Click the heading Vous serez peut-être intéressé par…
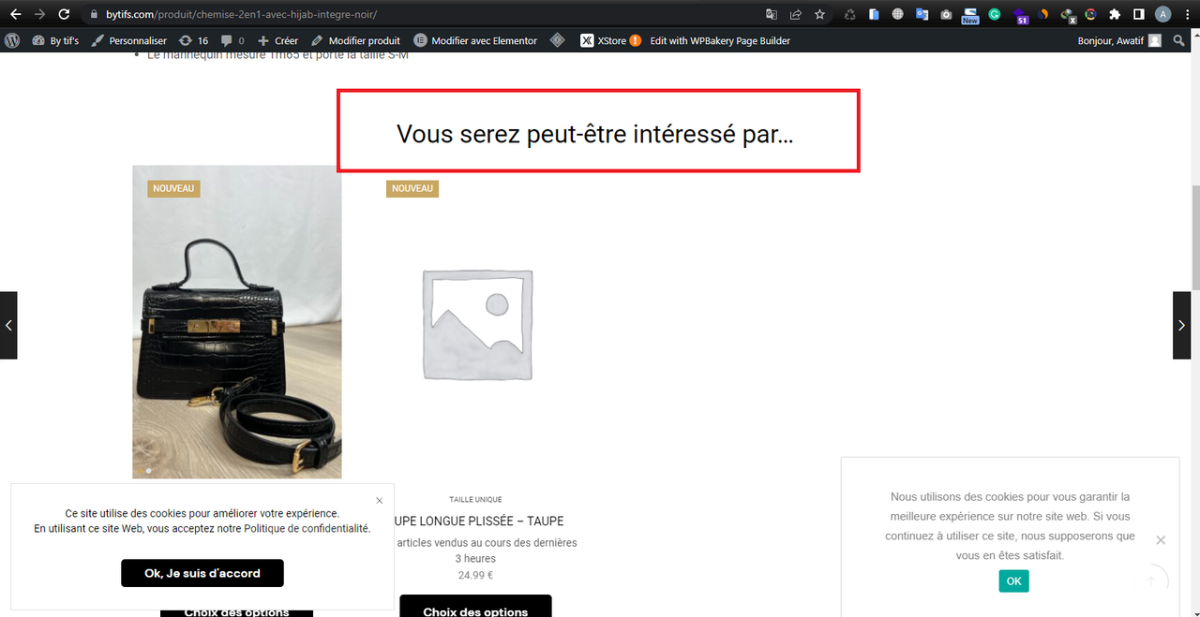Screen dimensions: 1200x617 click(x=595, y=134)
